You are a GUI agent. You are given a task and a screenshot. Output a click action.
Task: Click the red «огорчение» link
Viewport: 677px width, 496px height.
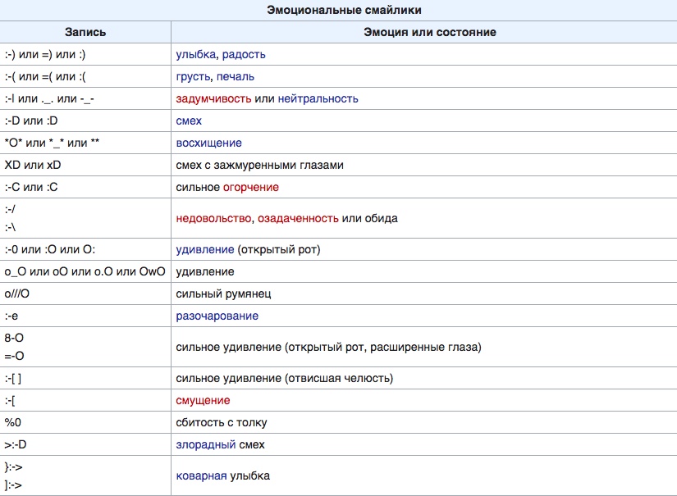(251, 188)
